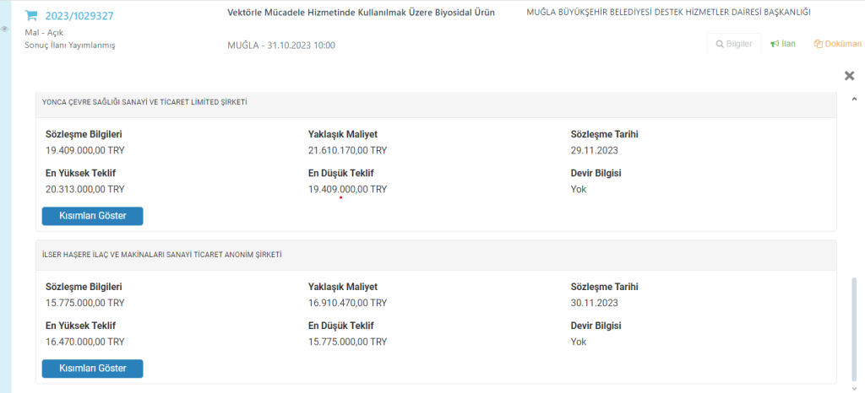Close the details panel with X
Viewport: 865px width, 393px height.
point(850,76)
